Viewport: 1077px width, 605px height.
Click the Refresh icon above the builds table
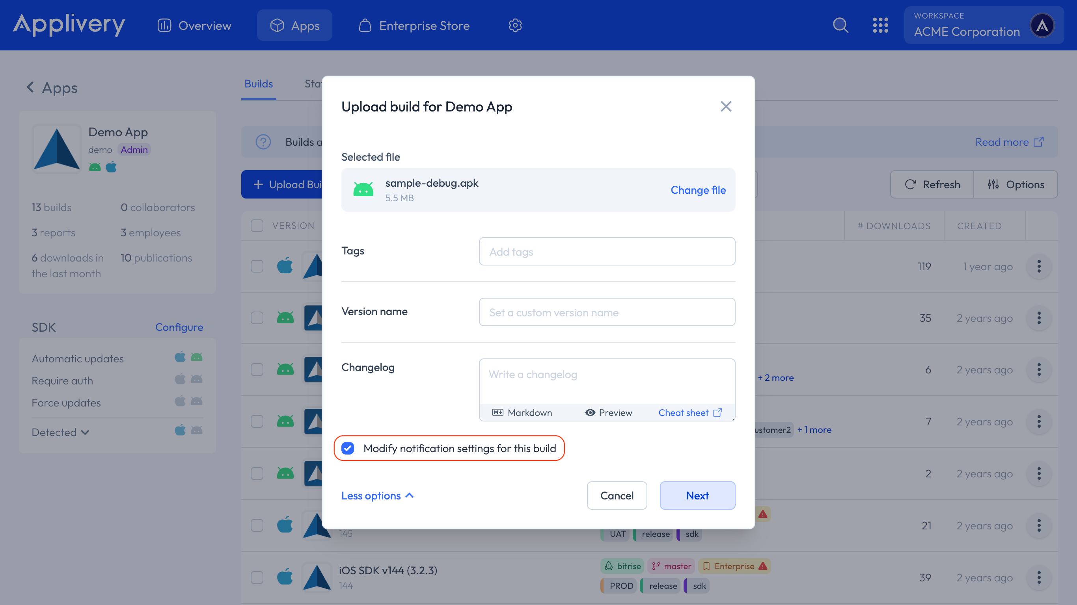910,184
